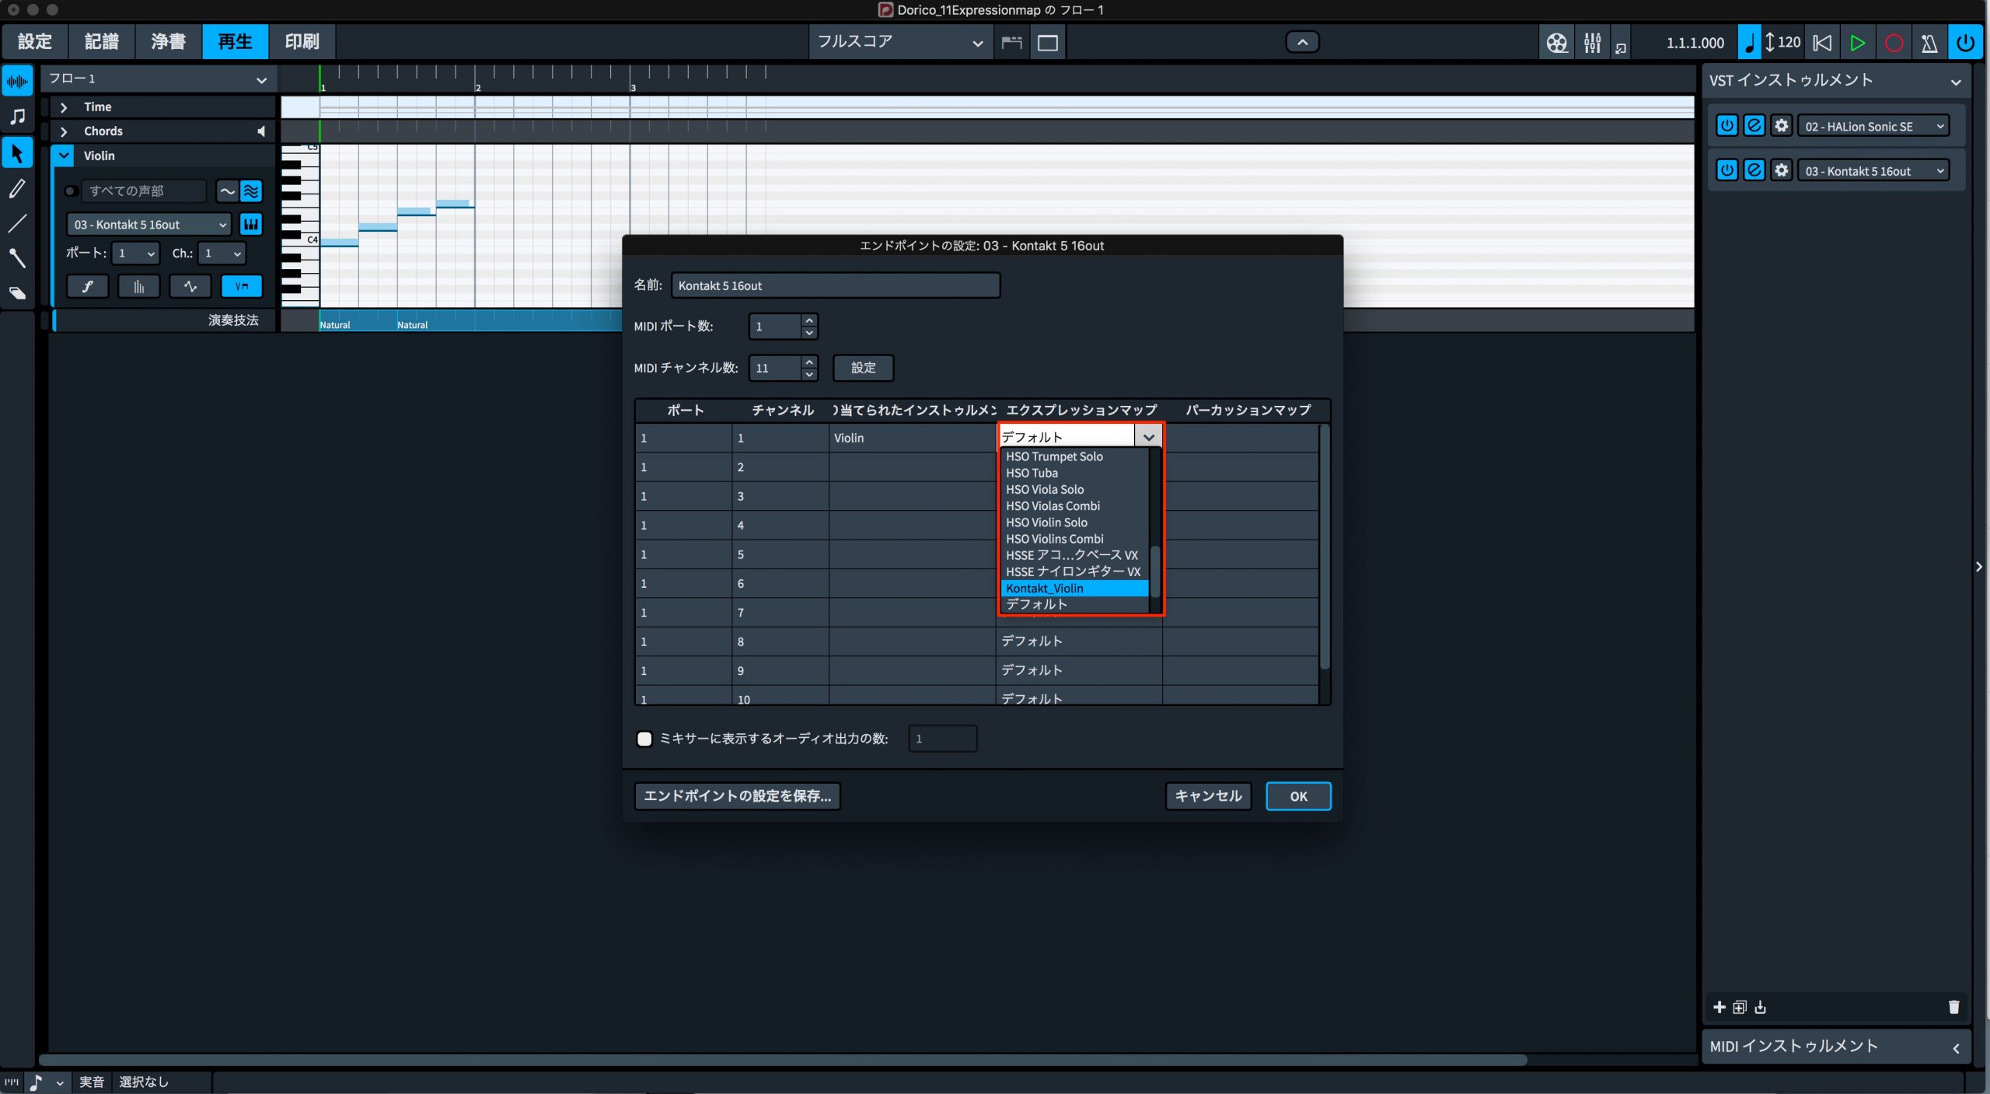Screen dimensions: 1990x1094
Task: Delete VST instrument with trash icon
Action: click(1953, 1007)
